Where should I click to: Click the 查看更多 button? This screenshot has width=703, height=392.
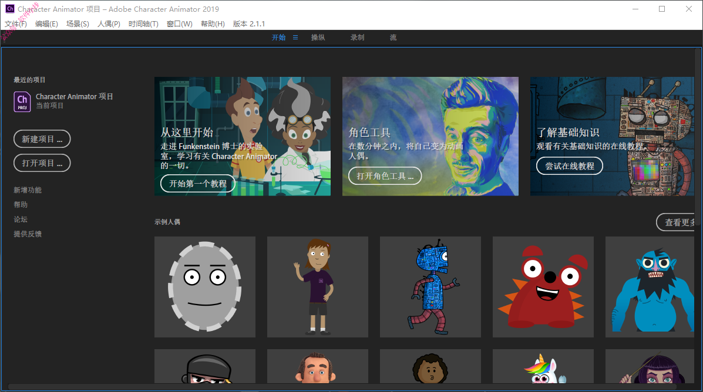(x=676, y=222)
